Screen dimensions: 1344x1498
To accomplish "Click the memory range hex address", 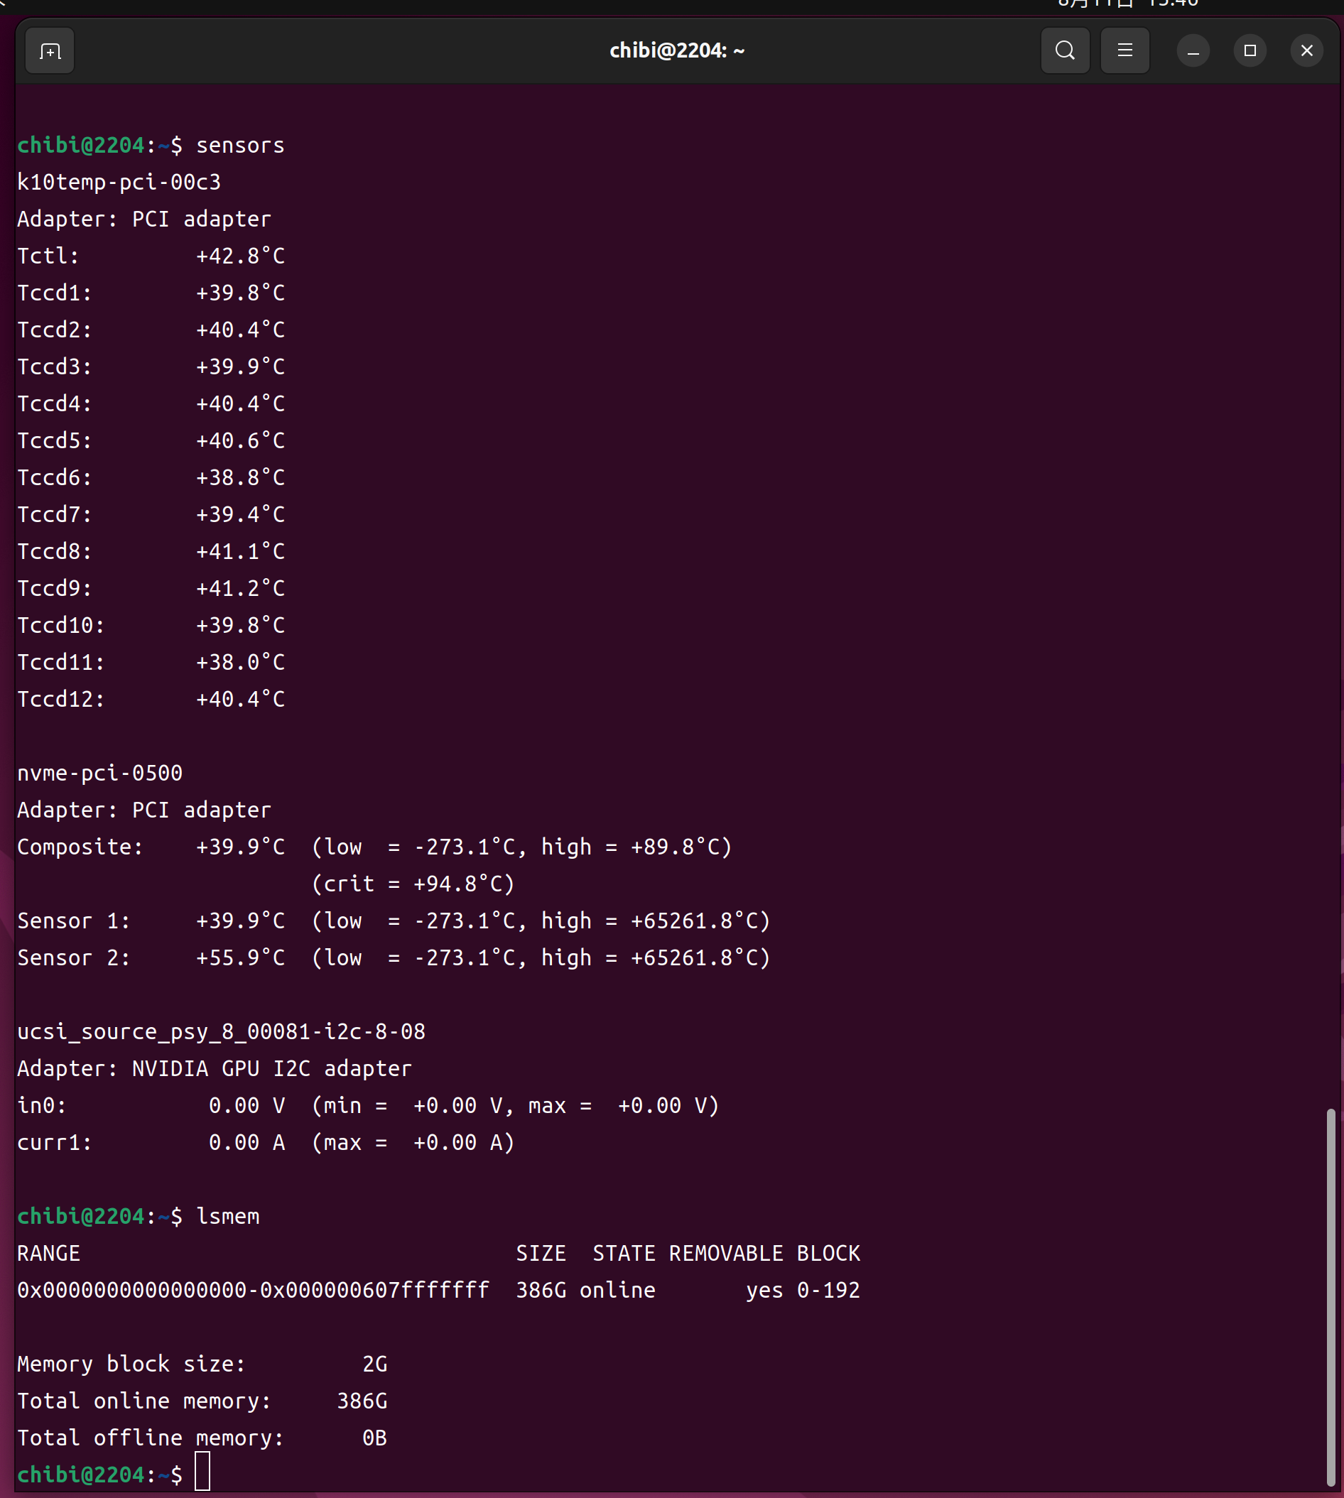I will click(x=253, y=1290).
